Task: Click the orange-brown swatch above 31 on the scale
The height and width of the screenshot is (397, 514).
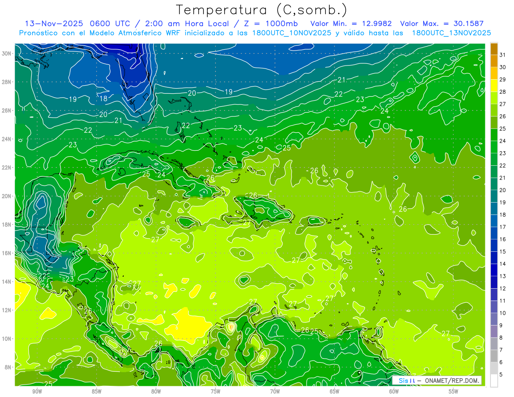Action: point(494,48)
